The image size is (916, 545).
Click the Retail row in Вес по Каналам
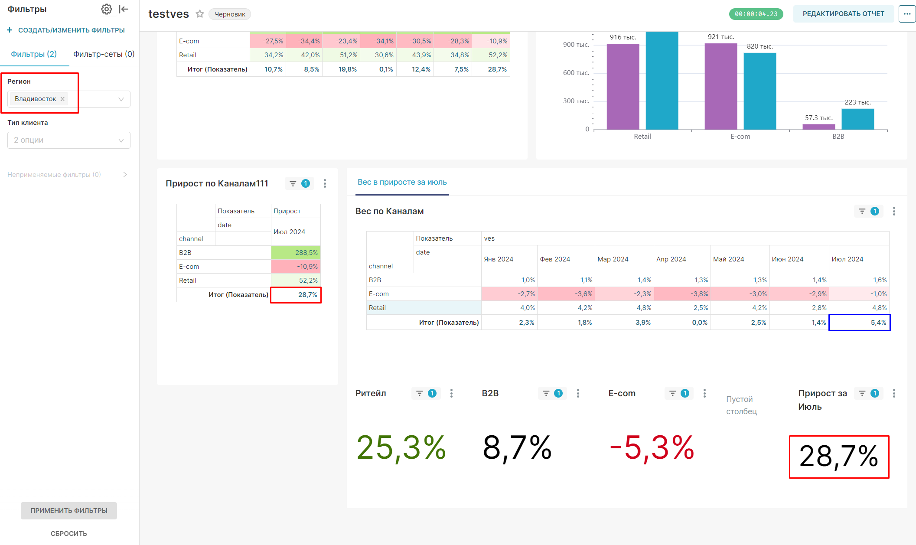(378, 308)
